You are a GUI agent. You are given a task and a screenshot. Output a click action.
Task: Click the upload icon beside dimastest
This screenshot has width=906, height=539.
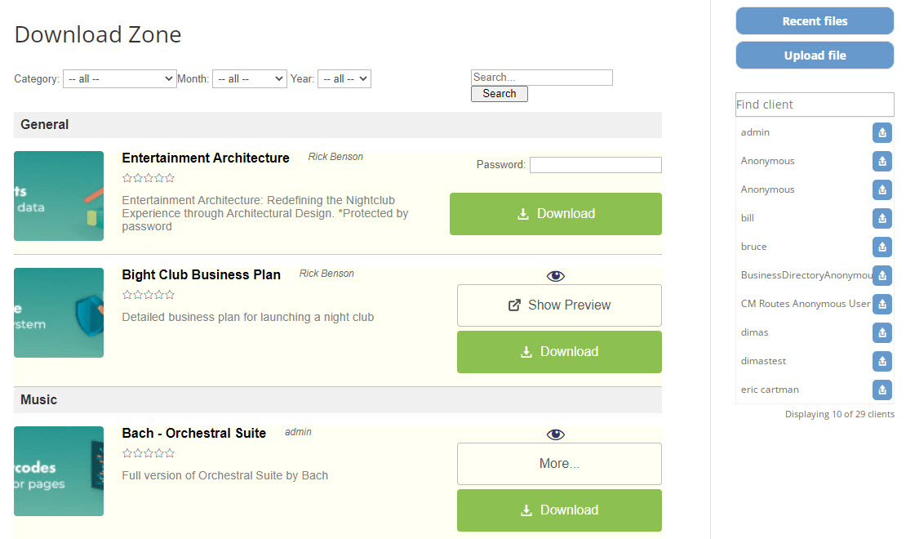click(882, 362)
